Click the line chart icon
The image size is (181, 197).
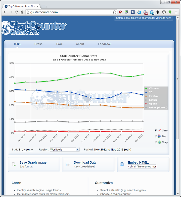click(x=159, y=130)
